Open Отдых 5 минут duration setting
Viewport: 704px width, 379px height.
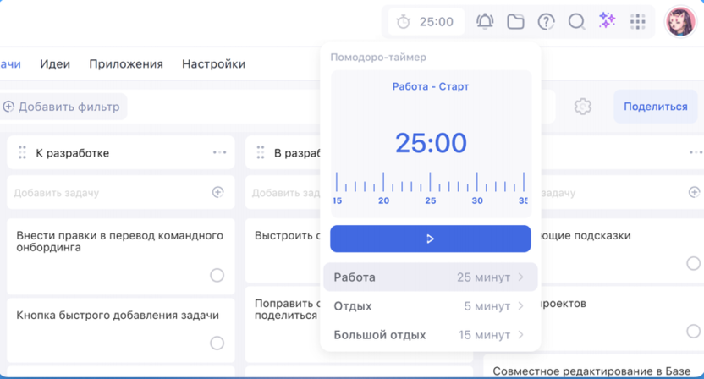430,305
